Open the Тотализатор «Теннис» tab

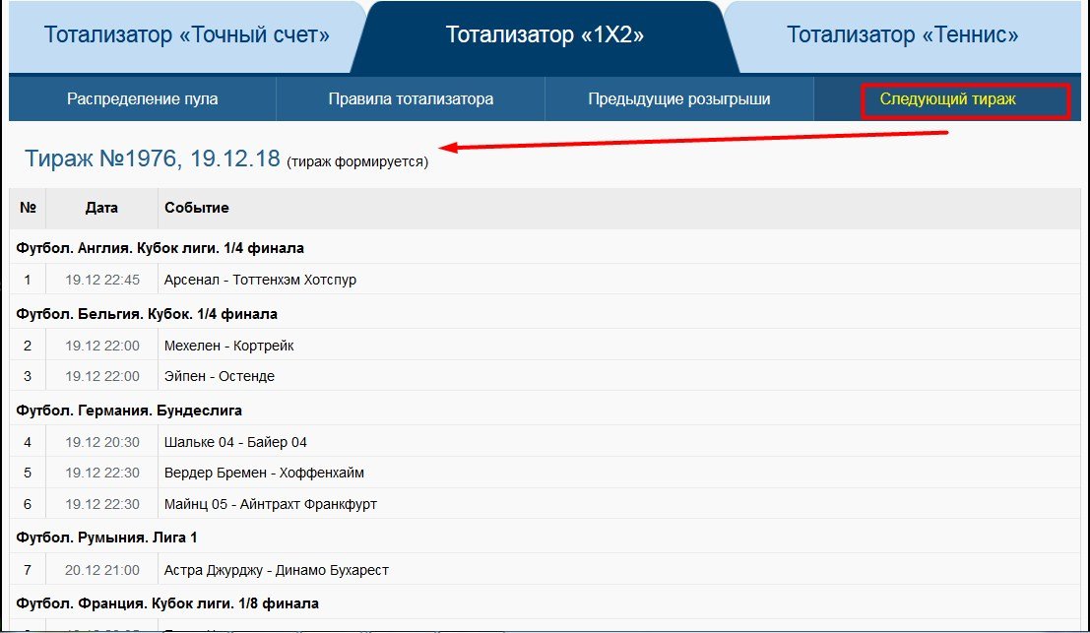902,34
